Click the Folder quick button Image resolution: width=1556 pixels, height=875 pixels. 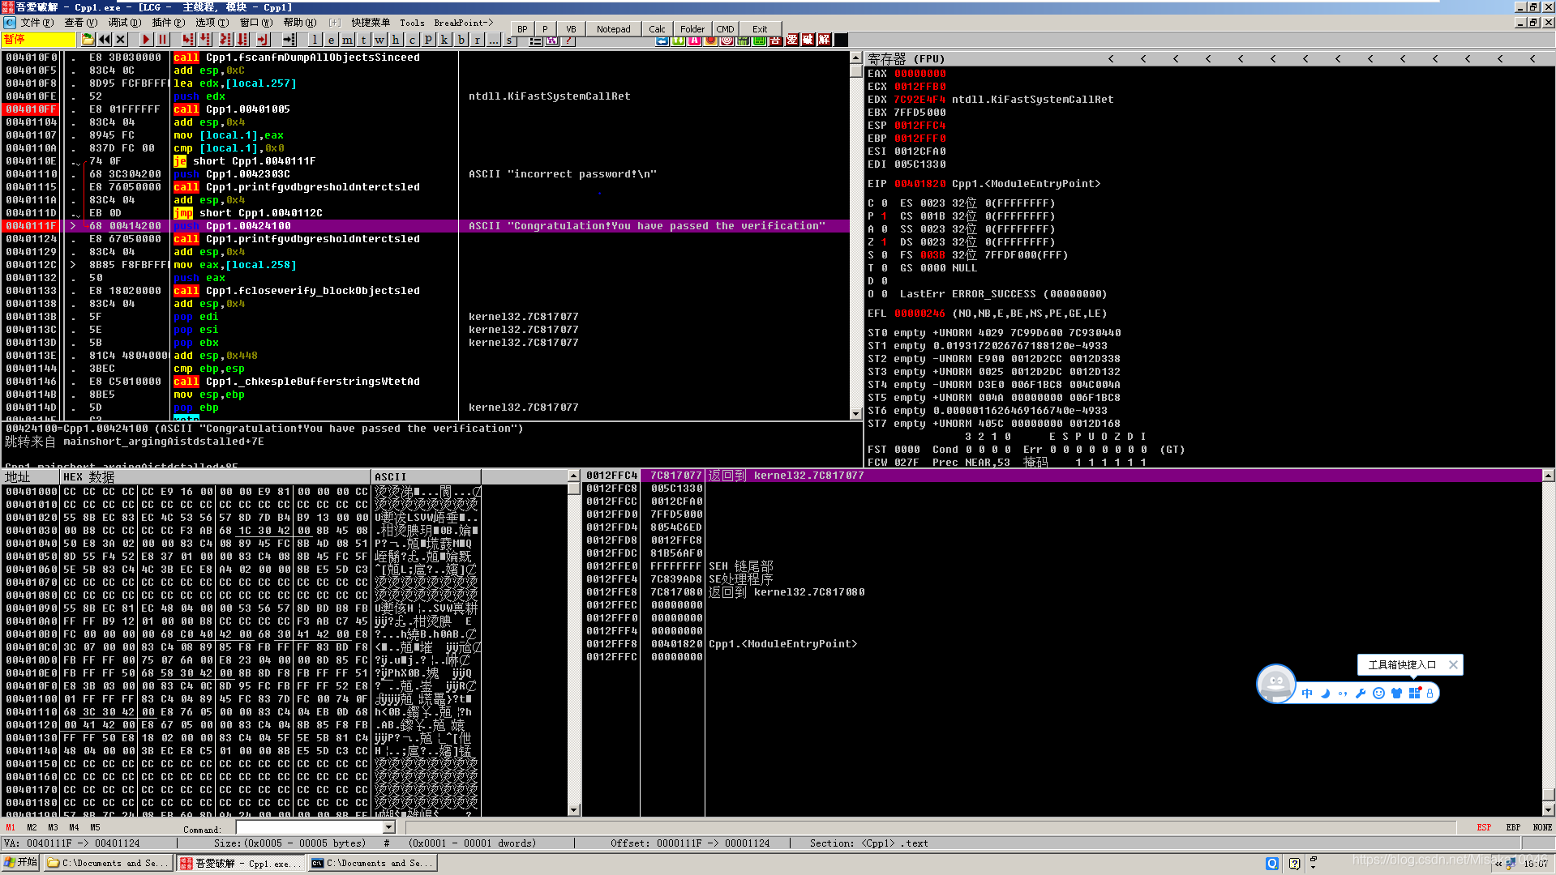tap(692, 28)
